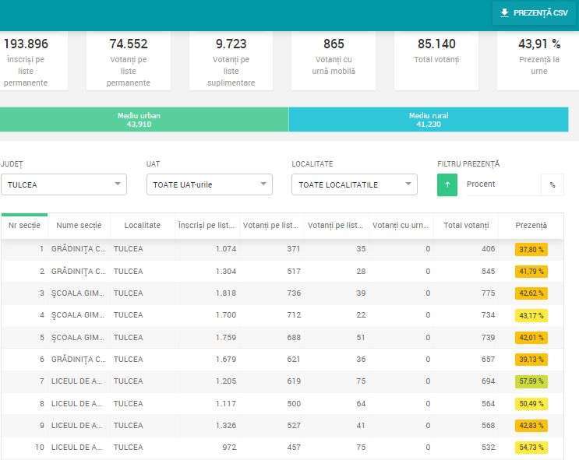Click the download icon beside Prezență CSV
The height and width of the screenshot is (460, 579).
pos(505,12)
